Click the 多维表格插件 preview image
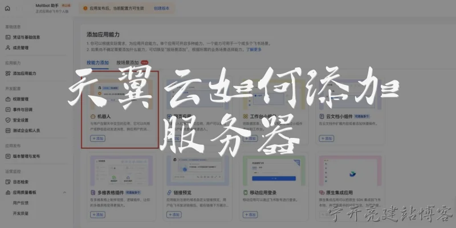The image size is (456, 228). click(x=121, y=170)
